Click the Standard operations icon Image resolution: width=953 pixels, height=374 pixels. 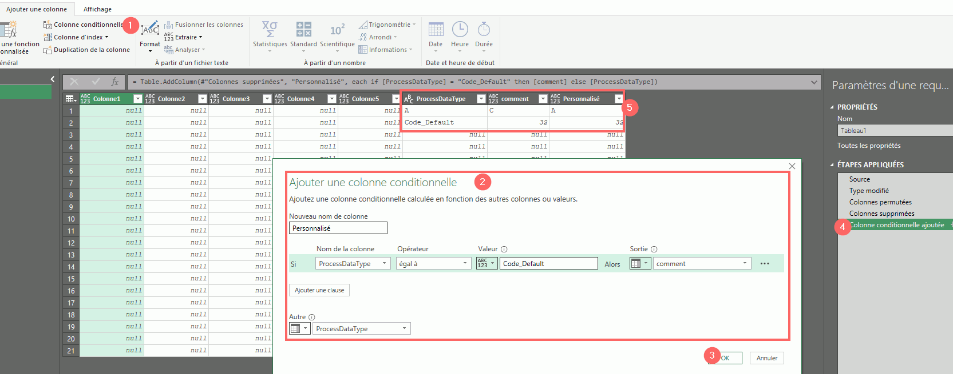pos(303,29)
